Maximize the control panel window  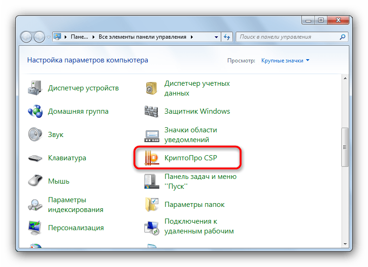(321, 21)
